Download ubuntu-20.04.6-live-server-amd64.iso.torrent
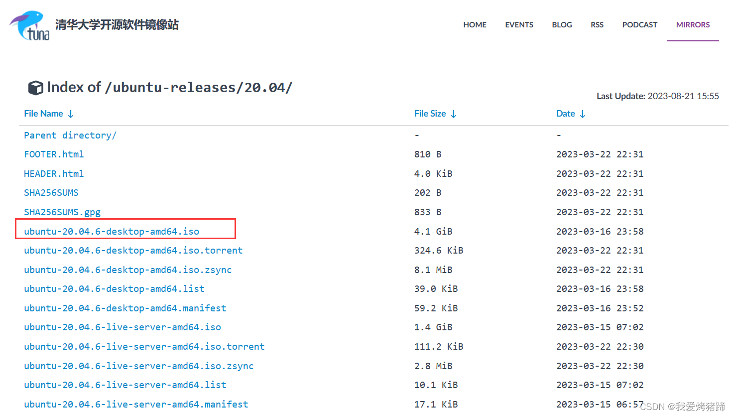This screenshot has height=416, width=733. [144, 347]
